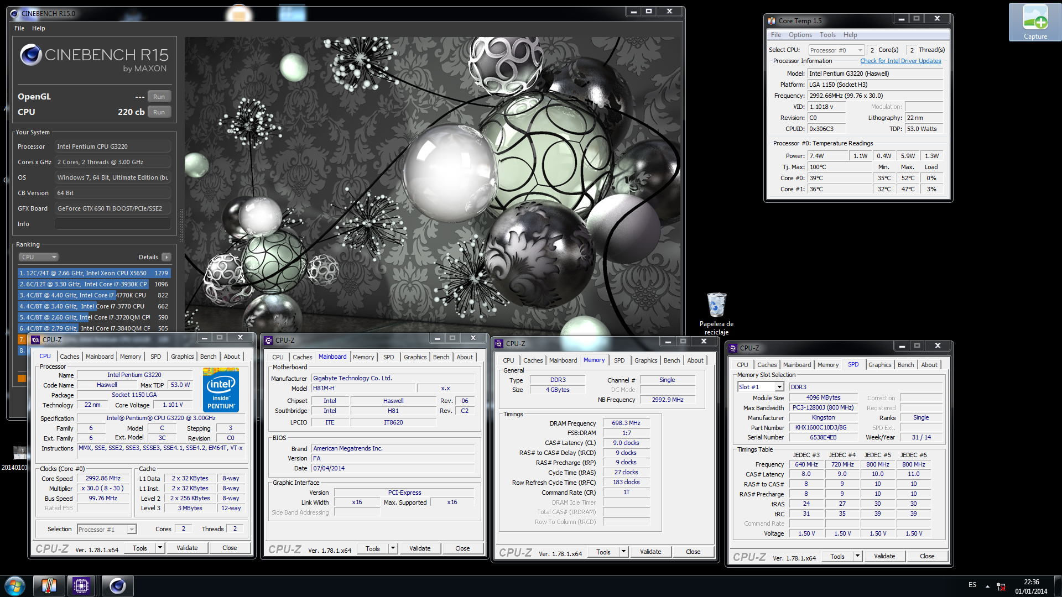Click the Cinebench Info input field
Viewport: 1062px width, 597px height.
coord(113,224)
